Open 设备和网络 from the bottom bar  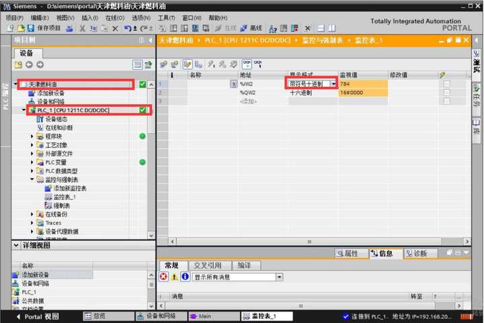161,316
